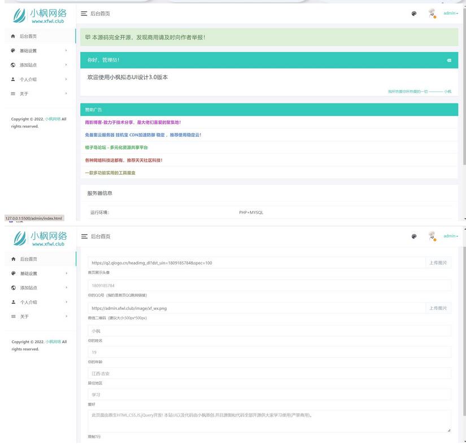This screenshot has width=466, height=444.
Task: Click the user avatar in the lower window header
Action: click(x=432, y=236)
